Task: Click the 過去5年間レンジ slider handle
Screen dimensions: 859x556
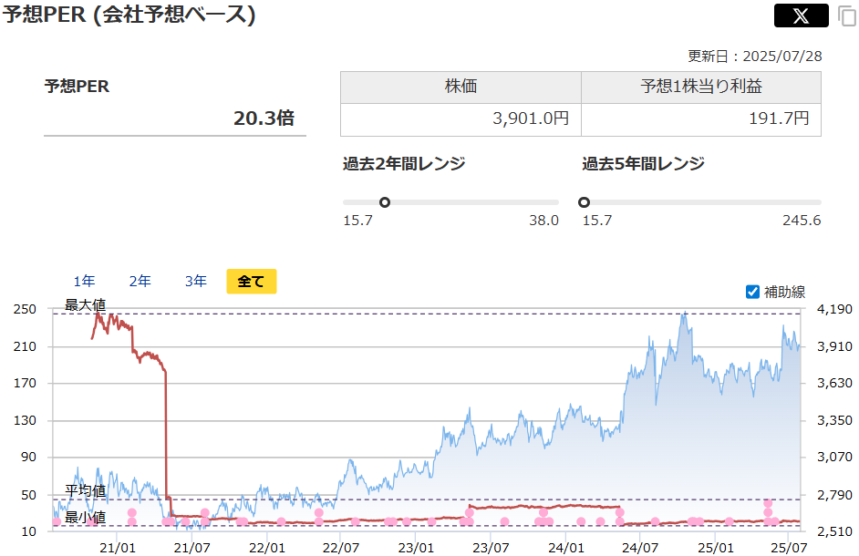Action: pyautogui.click(x=584, y=202)
